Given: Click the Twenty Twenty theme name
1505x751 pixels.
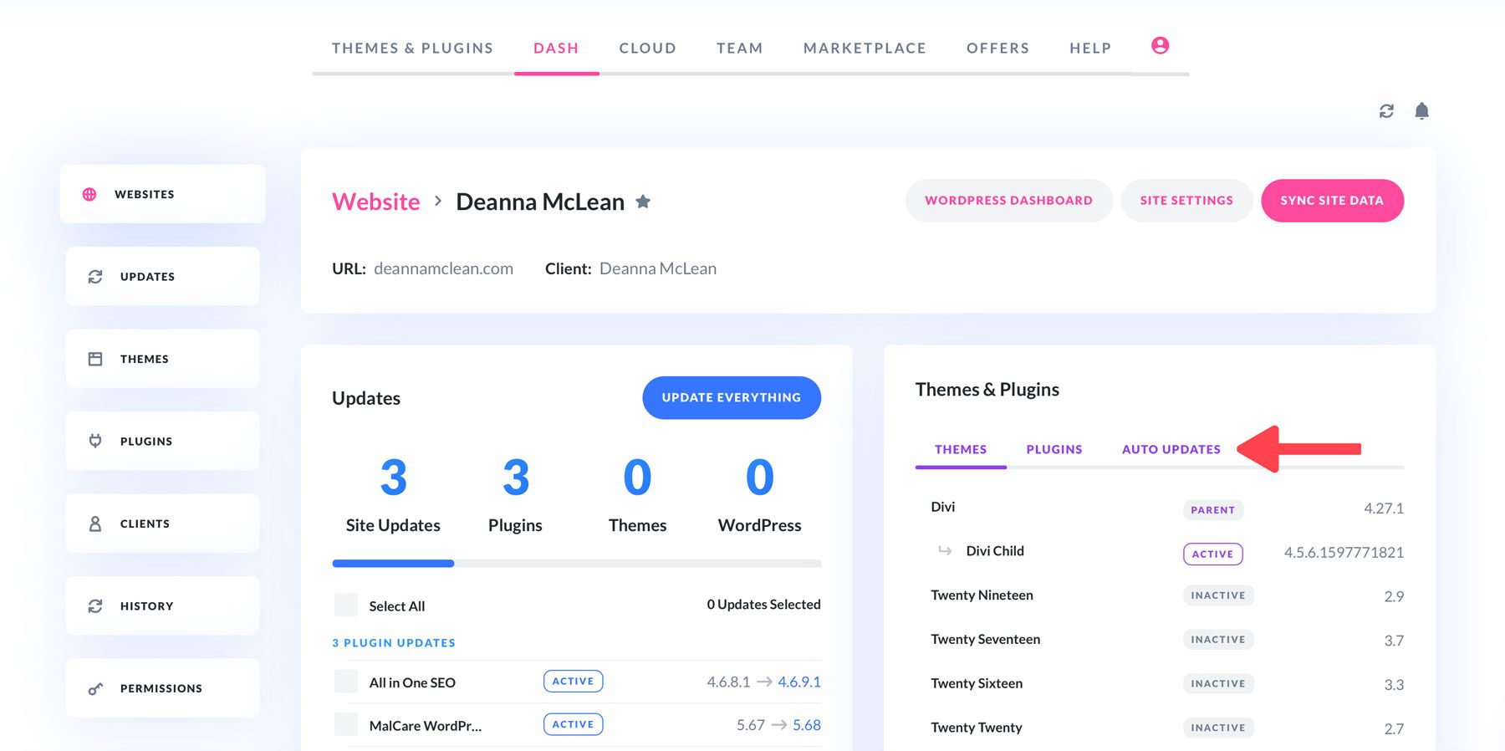Looking at the screenshot, I should [977, 728].
